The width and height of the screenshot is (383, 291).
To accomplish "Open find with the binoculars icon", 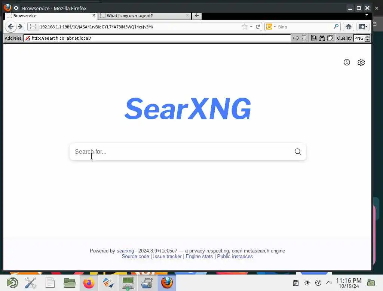I will click(322, 38).
